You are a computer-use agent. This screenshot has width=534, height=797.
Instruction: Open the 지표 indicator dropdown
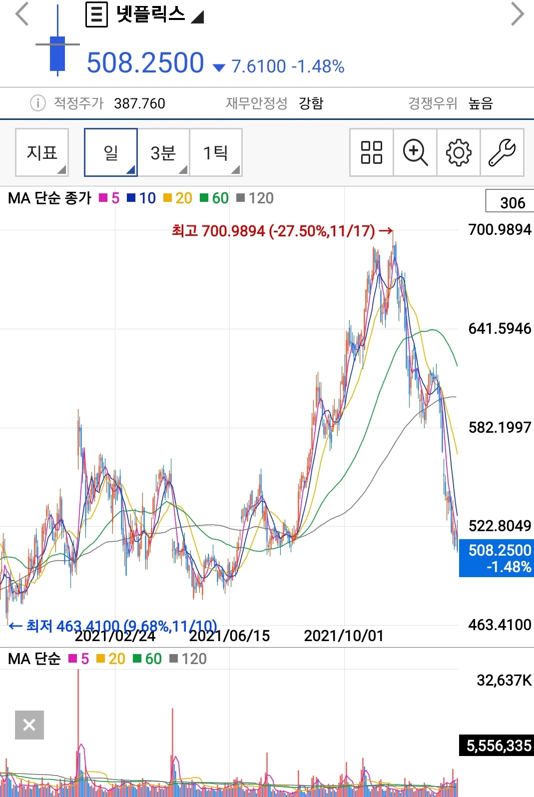coord(42,152)
